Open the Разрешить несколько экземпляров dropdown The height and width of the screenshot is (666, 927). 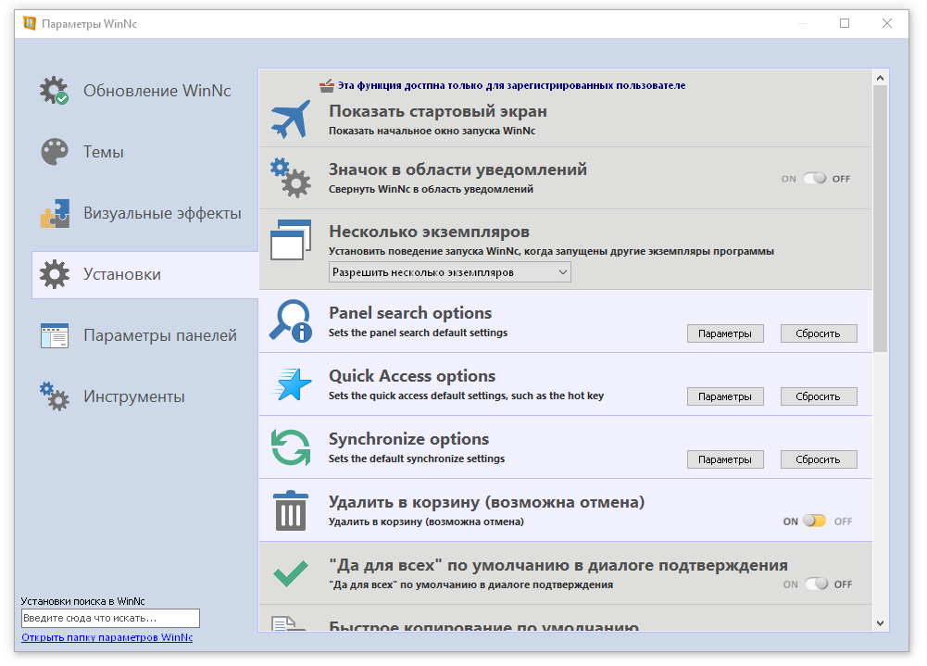(450, 272)
